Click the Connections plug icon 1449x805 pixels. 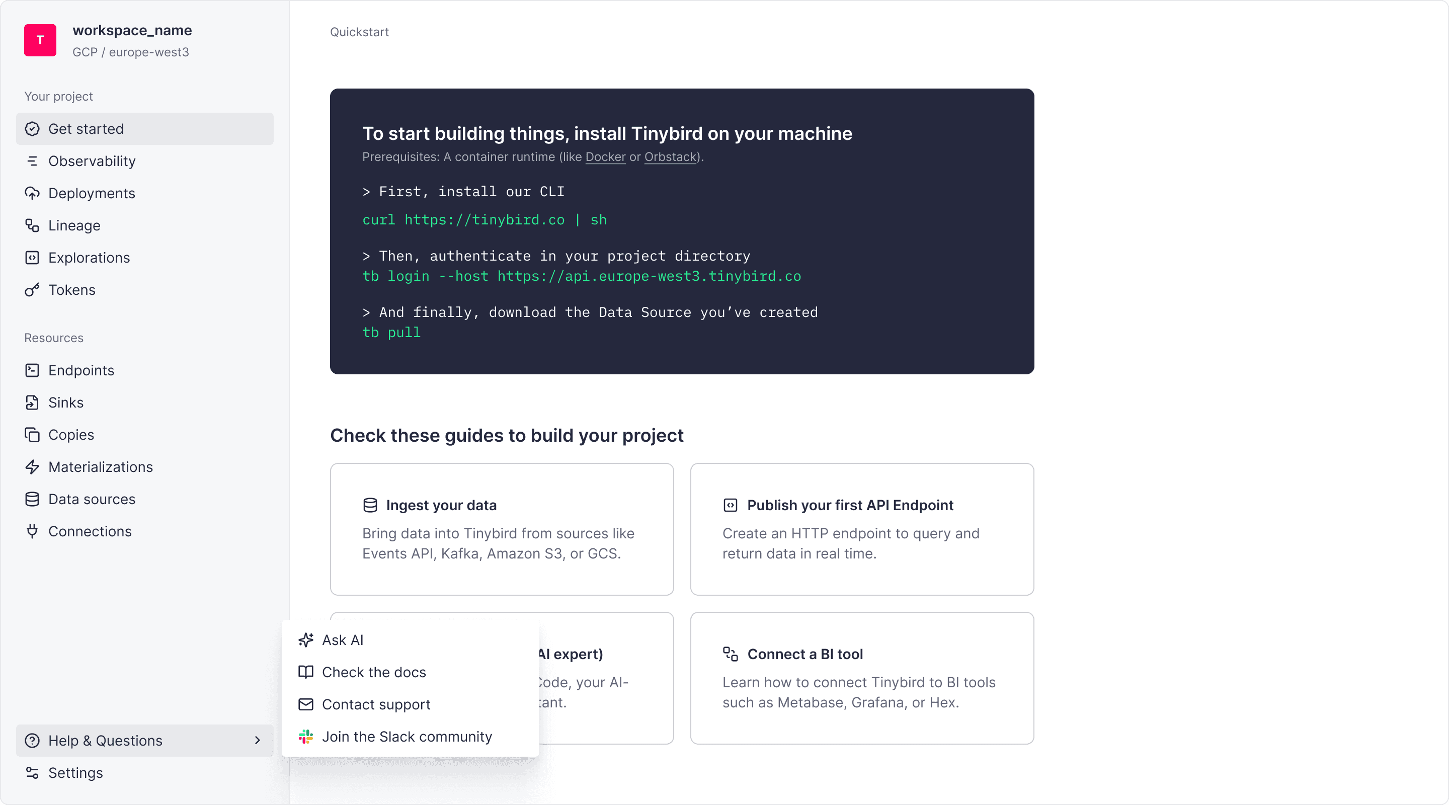pyautogui.click(x=32, y=531)
